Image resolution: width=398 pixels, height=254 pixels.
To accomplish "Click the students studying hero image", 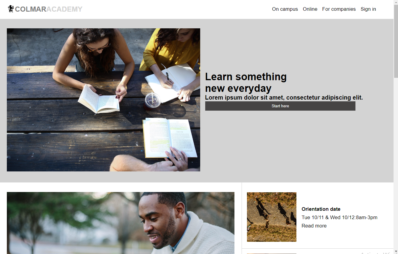I will coord(103,100).
